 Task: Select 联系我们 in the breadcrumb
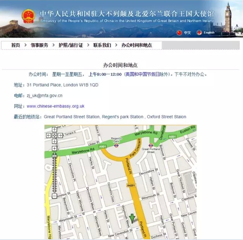[x=102, y=45]
